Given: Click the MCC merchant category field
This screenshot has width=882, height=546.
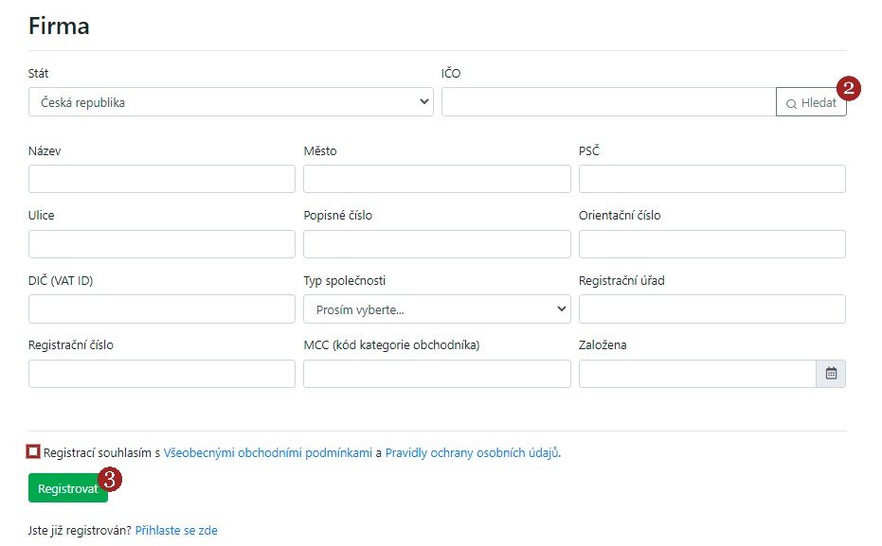Looking at the screenshot, I should pos(436,373).
